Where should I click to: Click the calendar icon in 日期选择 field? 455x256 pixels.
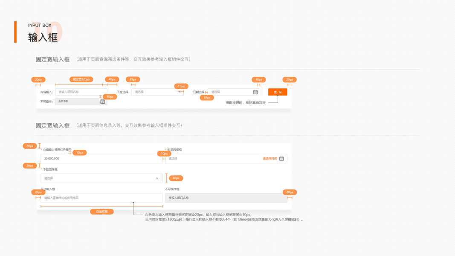pos(255,92)
